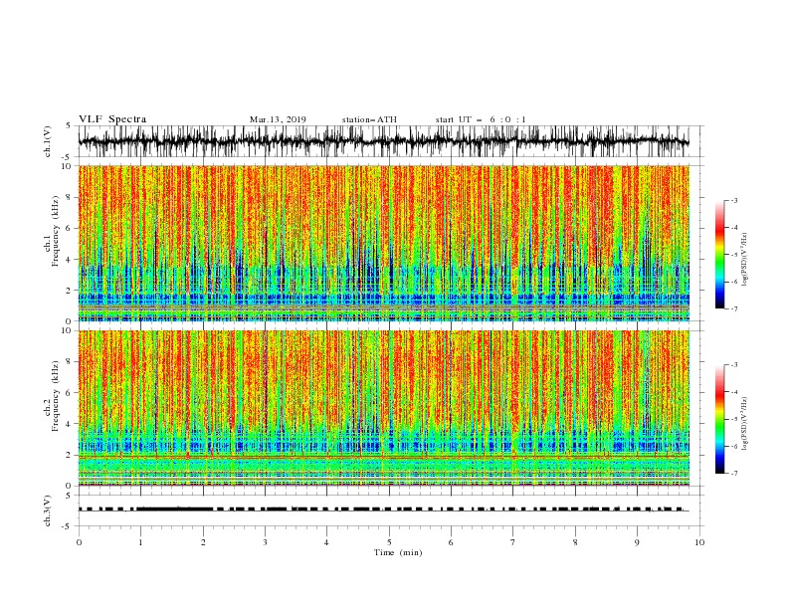The height and width of the screenshot is (609, 788).
Task: Click the '6' tick on ch.1 frequency axis
Action: [x=70, y=228]
